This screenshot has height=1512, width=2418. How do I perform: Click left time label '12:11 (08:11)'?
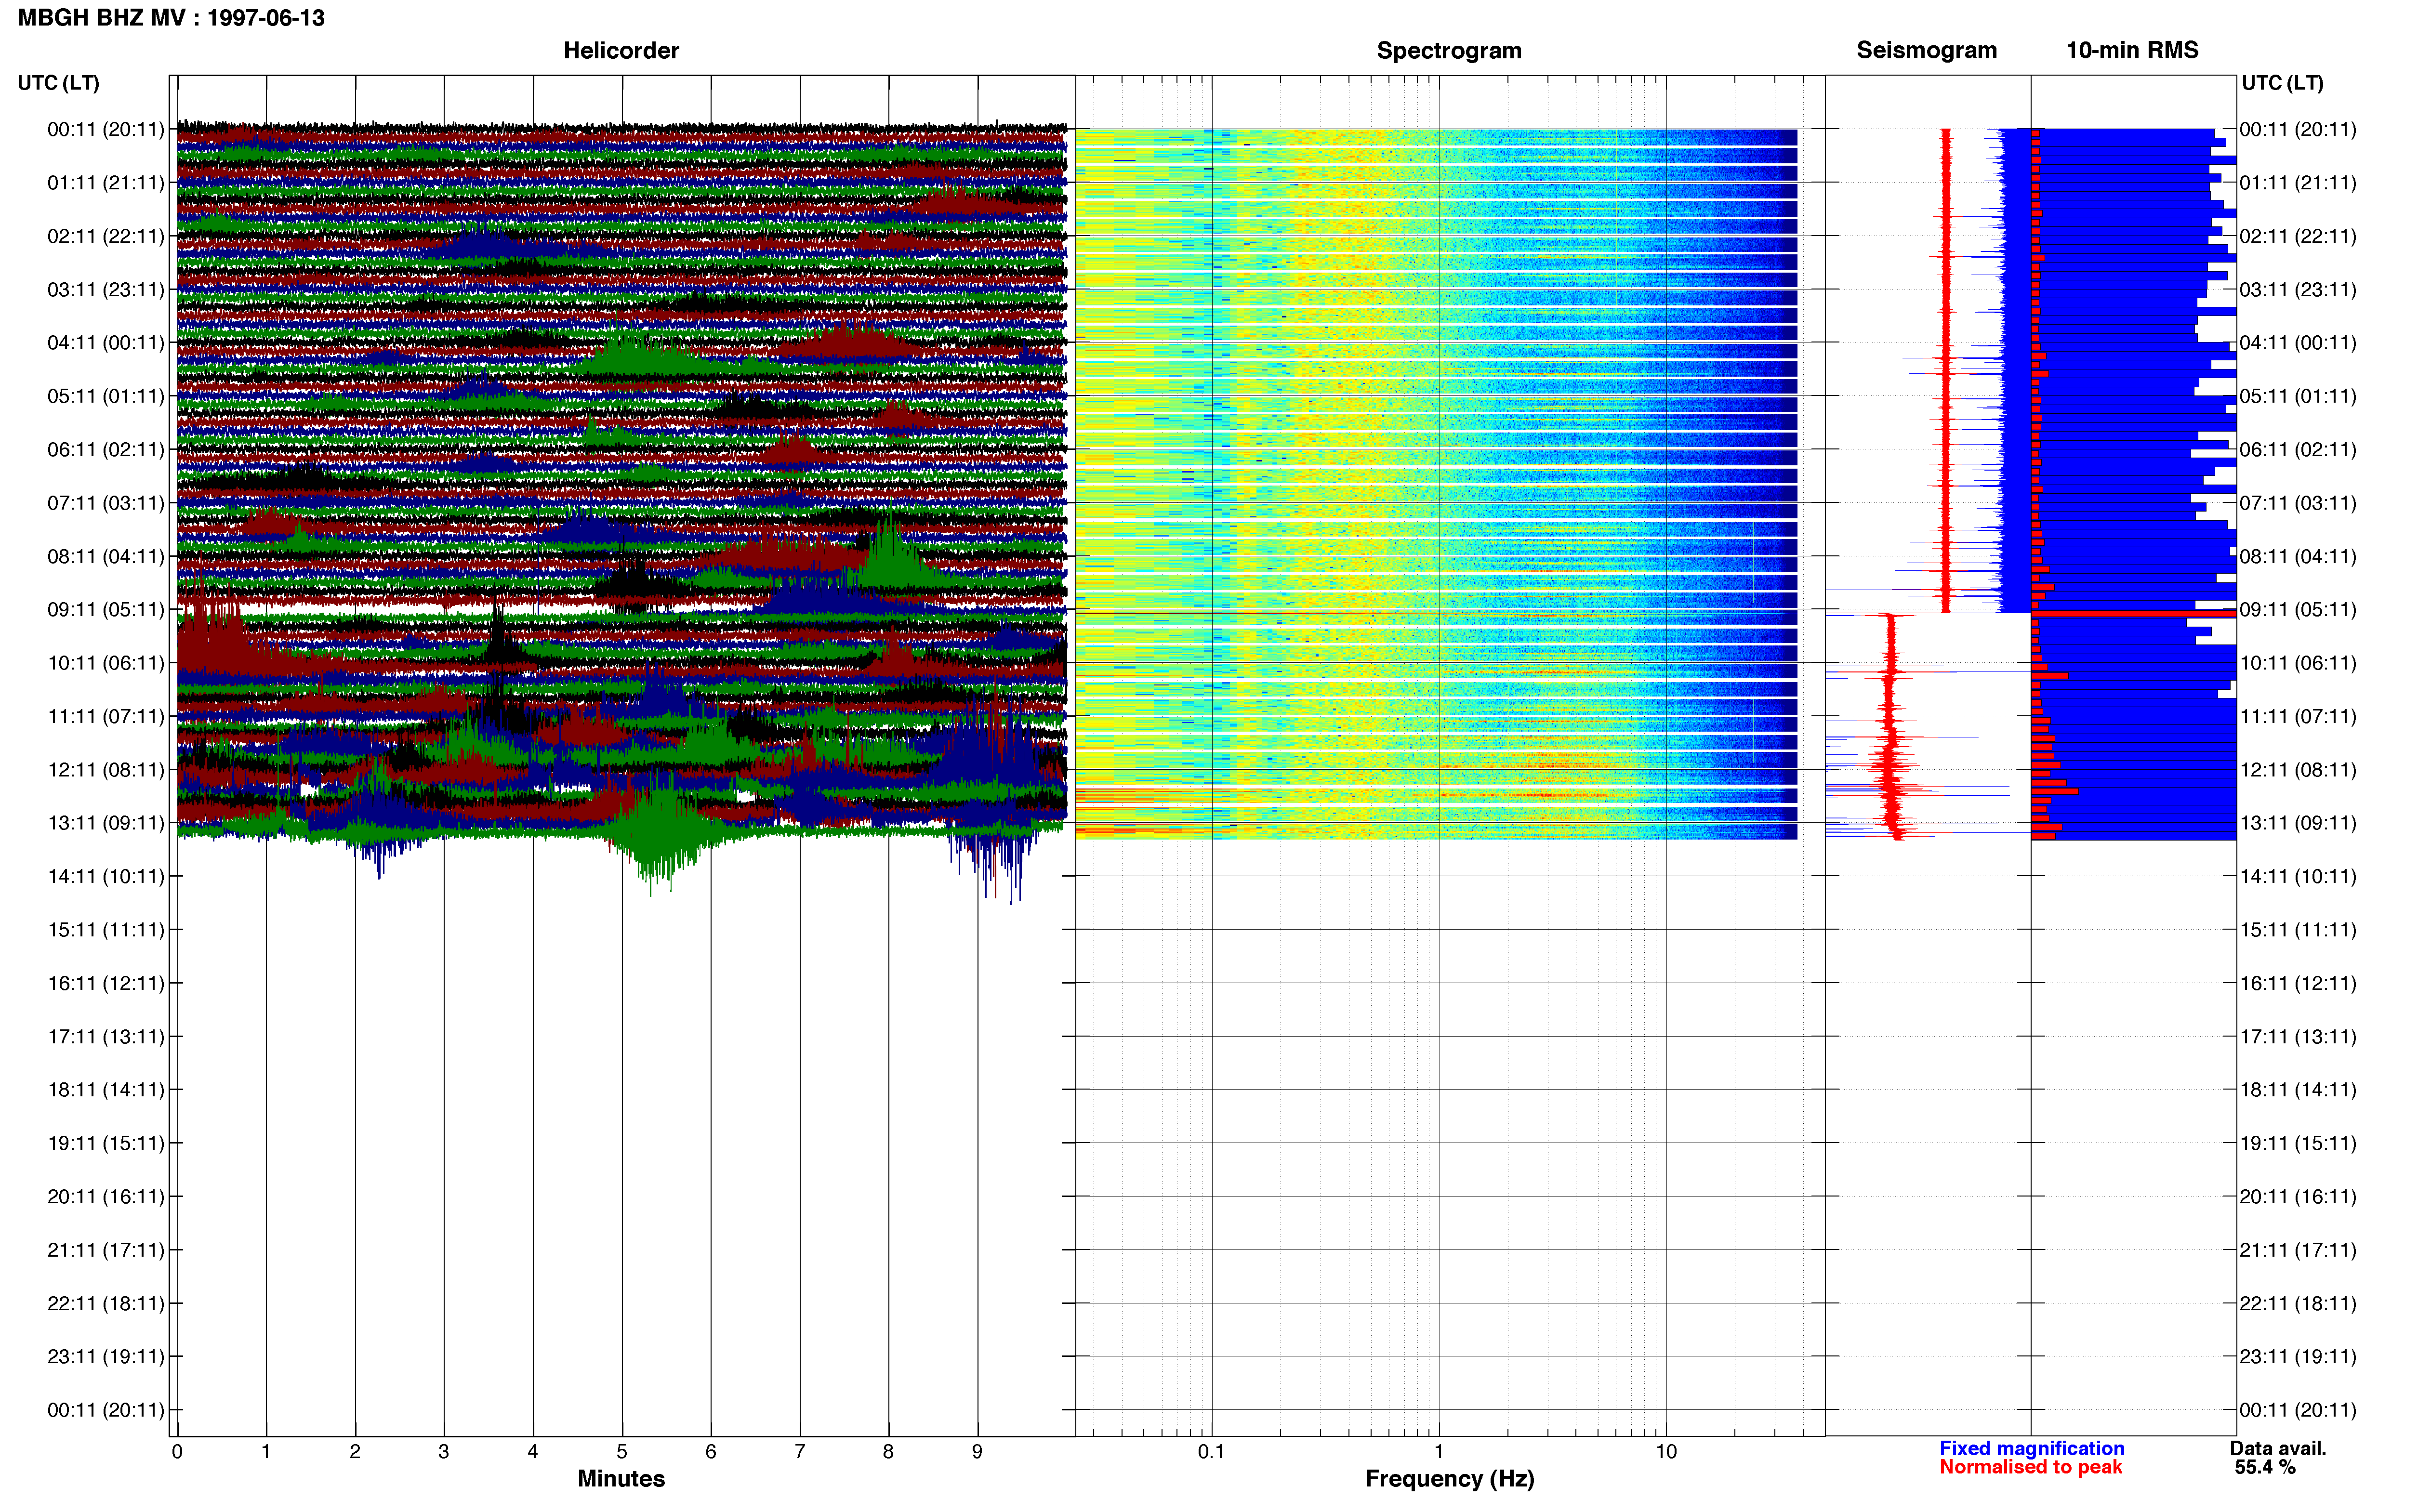pyautogui.click(x=106, y=770)
